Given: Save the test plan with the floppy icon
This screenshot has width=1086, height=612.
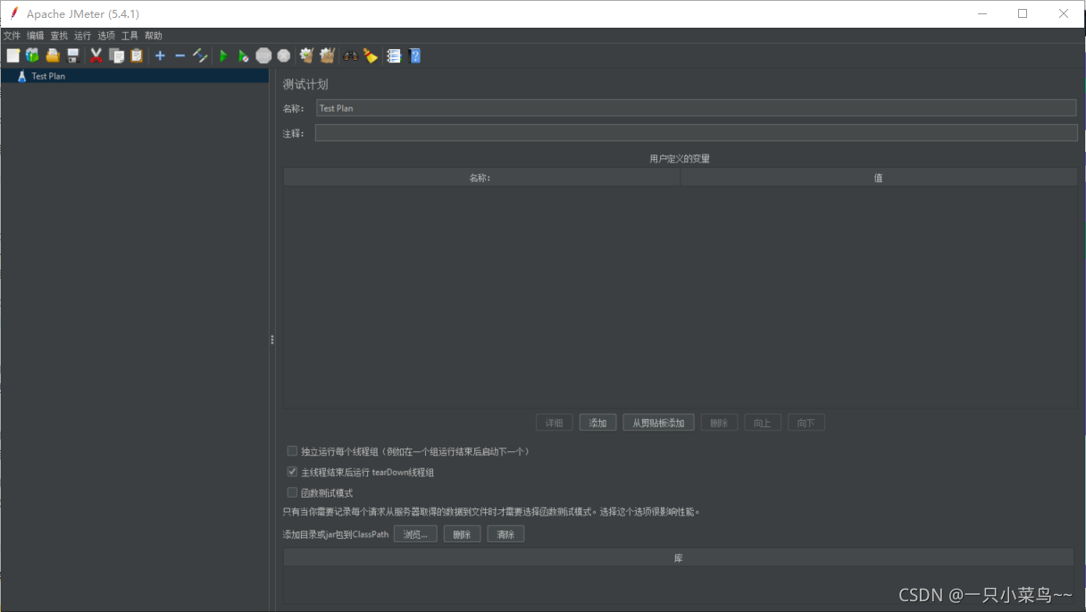Looking at the screenshot, I should pyautogui.click(x=73, y=55).
